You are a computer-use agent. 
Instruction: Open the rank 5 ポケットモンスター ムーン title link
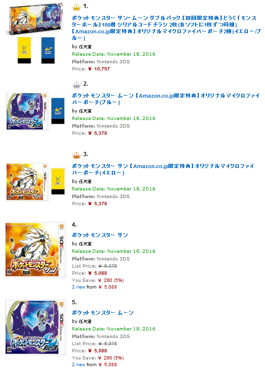[x=102, y=312]
